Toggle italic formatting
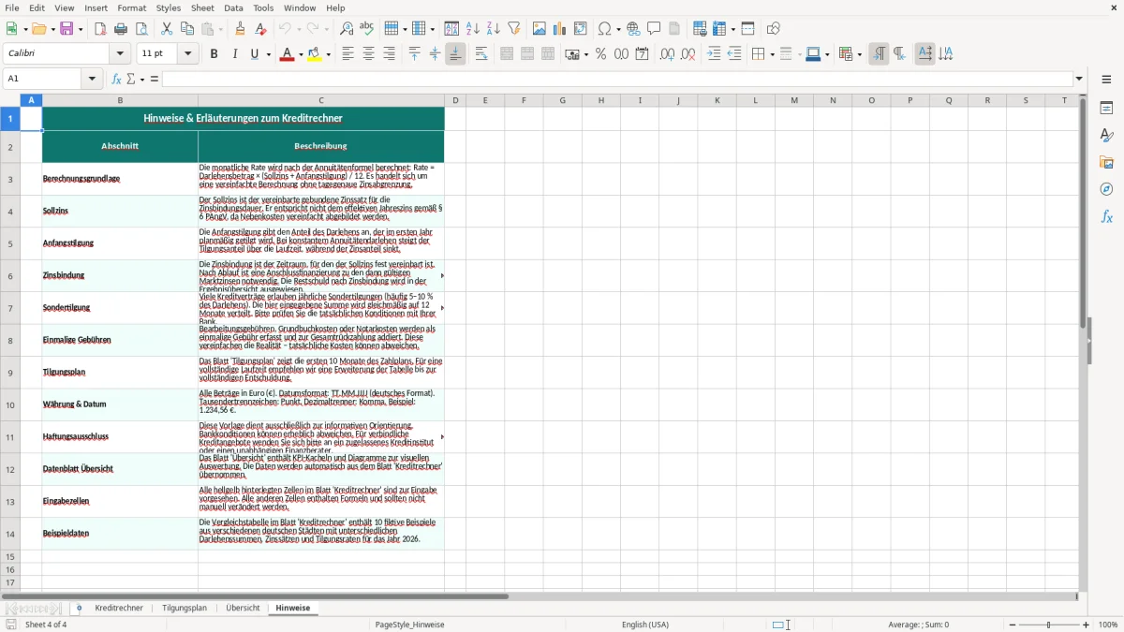1124x632 pixels. (x=234, y=54)
